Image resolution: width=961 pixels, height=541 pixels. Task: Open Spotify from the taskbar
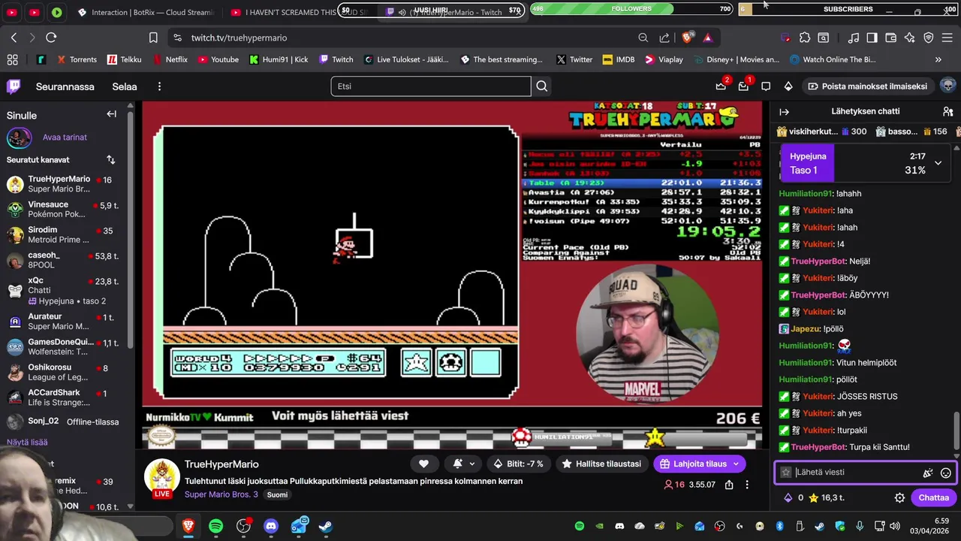(x=215, y=526)
